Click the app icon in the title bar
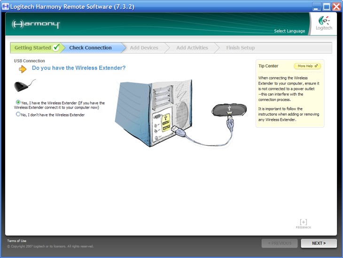The width and height of the screenshot is (343, 258). tap(5, 7)
